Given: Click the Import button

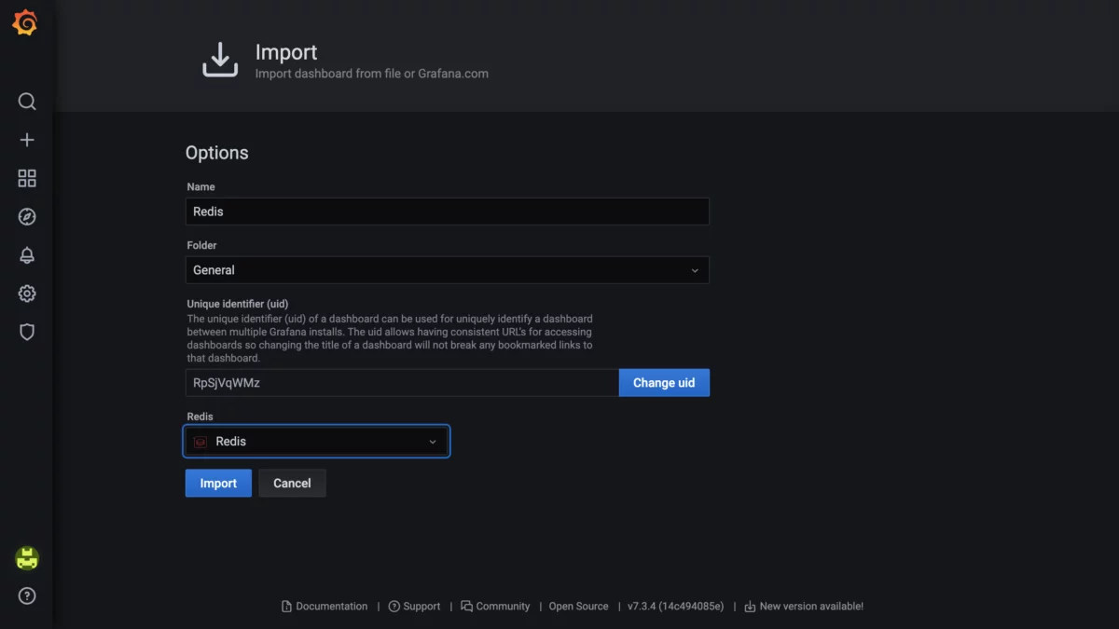Looking at the screenshot, I should click(218, 483).
